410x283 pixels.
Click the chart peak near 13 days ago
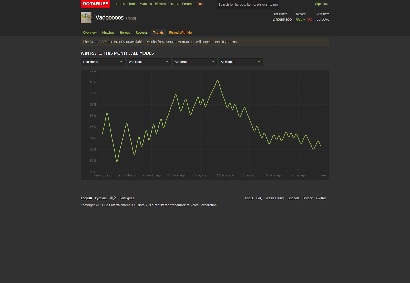tap(218, 81)
